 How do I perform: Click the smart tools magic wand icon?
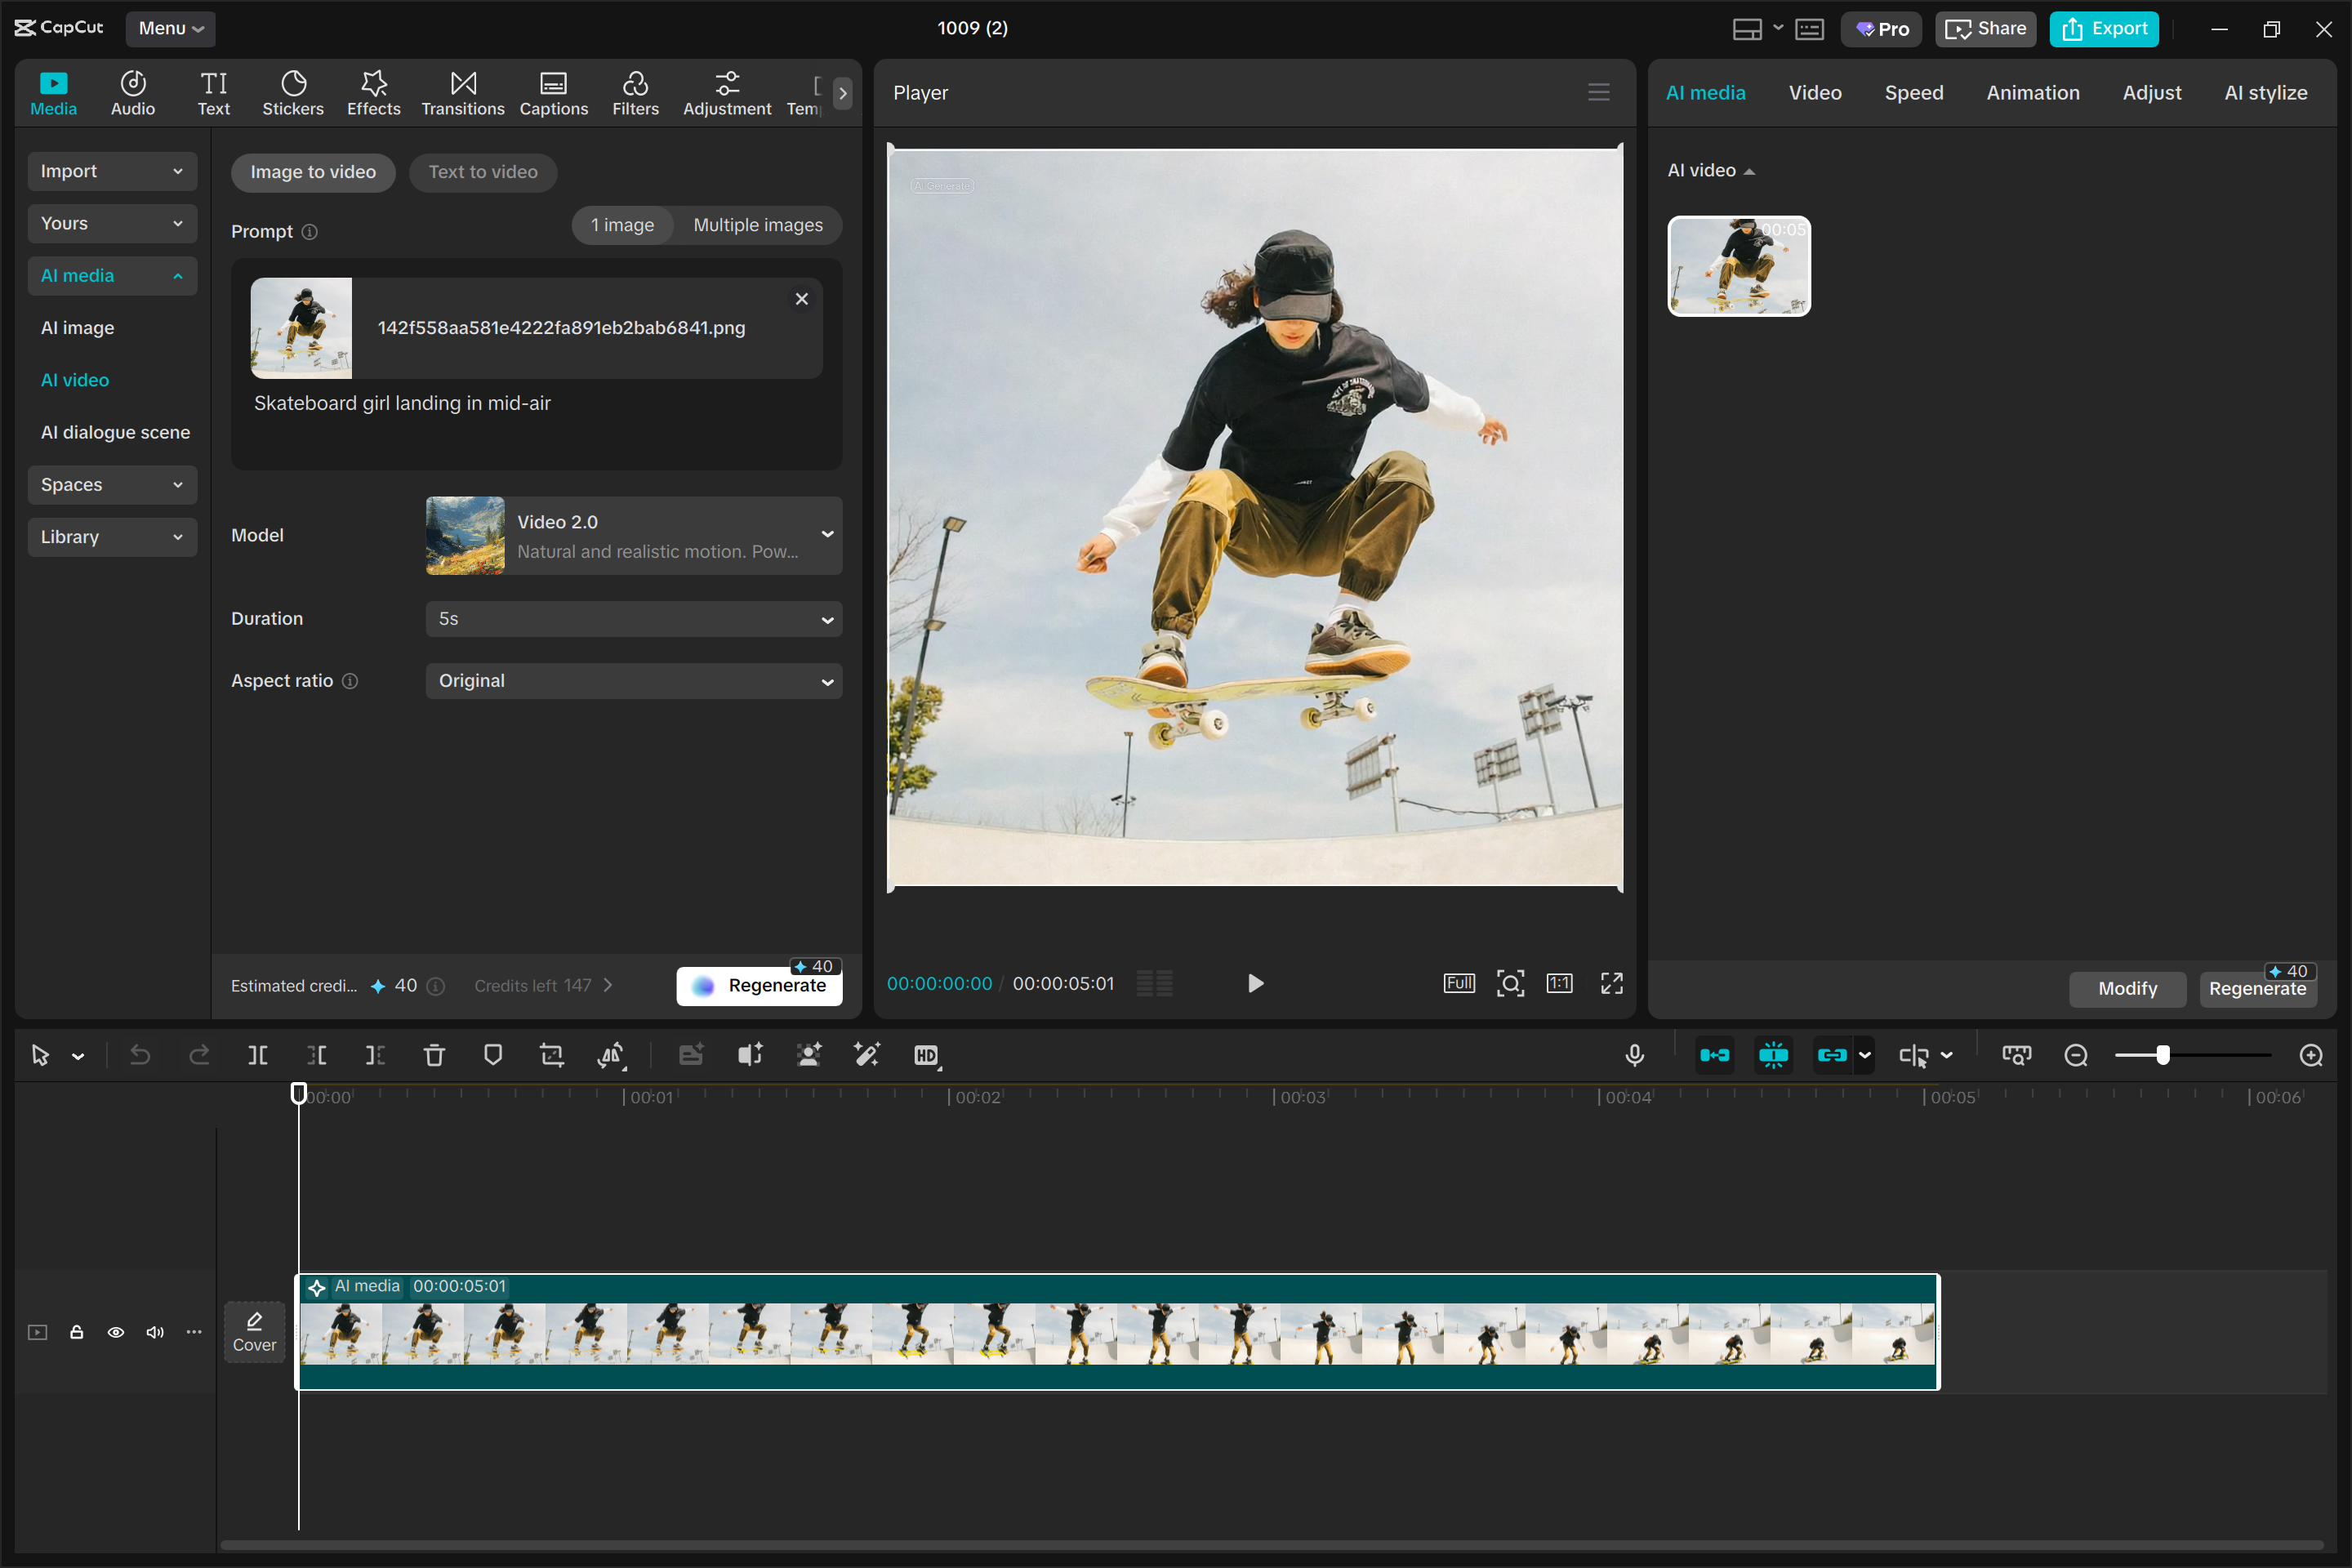(x=866, y=1055)
